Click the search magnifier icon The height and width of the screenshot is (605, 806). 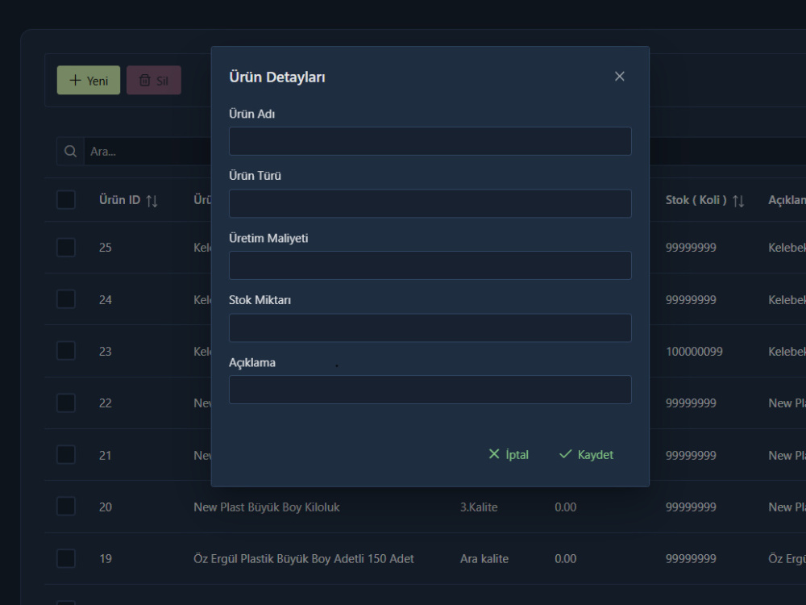70,152
